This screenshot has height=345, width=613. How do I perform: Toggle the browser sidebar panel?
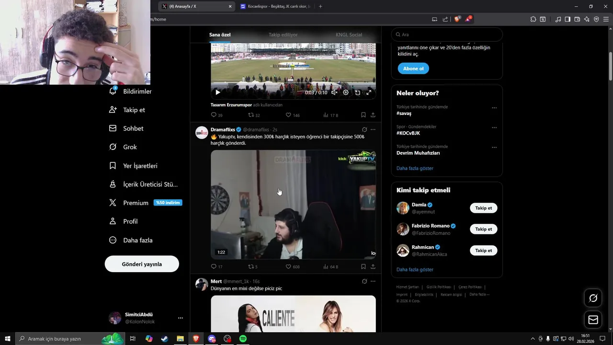(x=568, y=19)
